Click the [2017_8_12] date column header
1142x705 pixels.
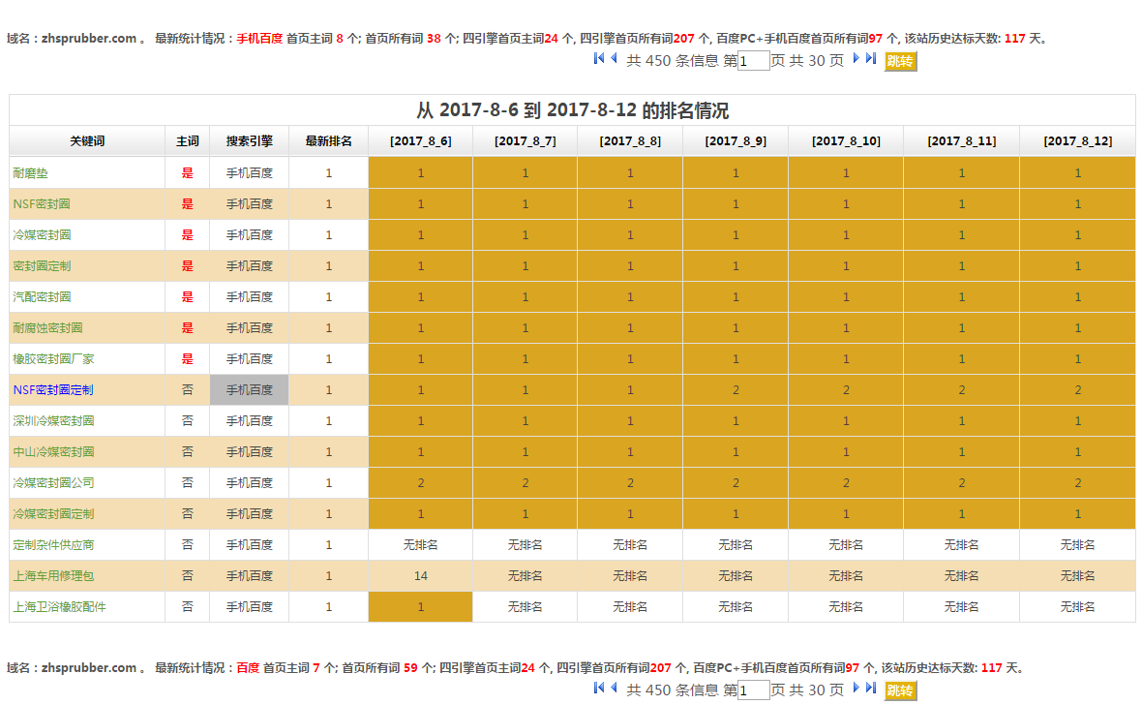(x=1077, y=141)
